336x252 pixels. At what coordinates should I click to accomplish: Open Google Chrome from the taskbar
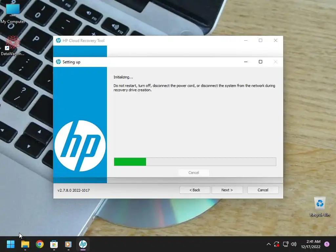[x=40, y=244]
